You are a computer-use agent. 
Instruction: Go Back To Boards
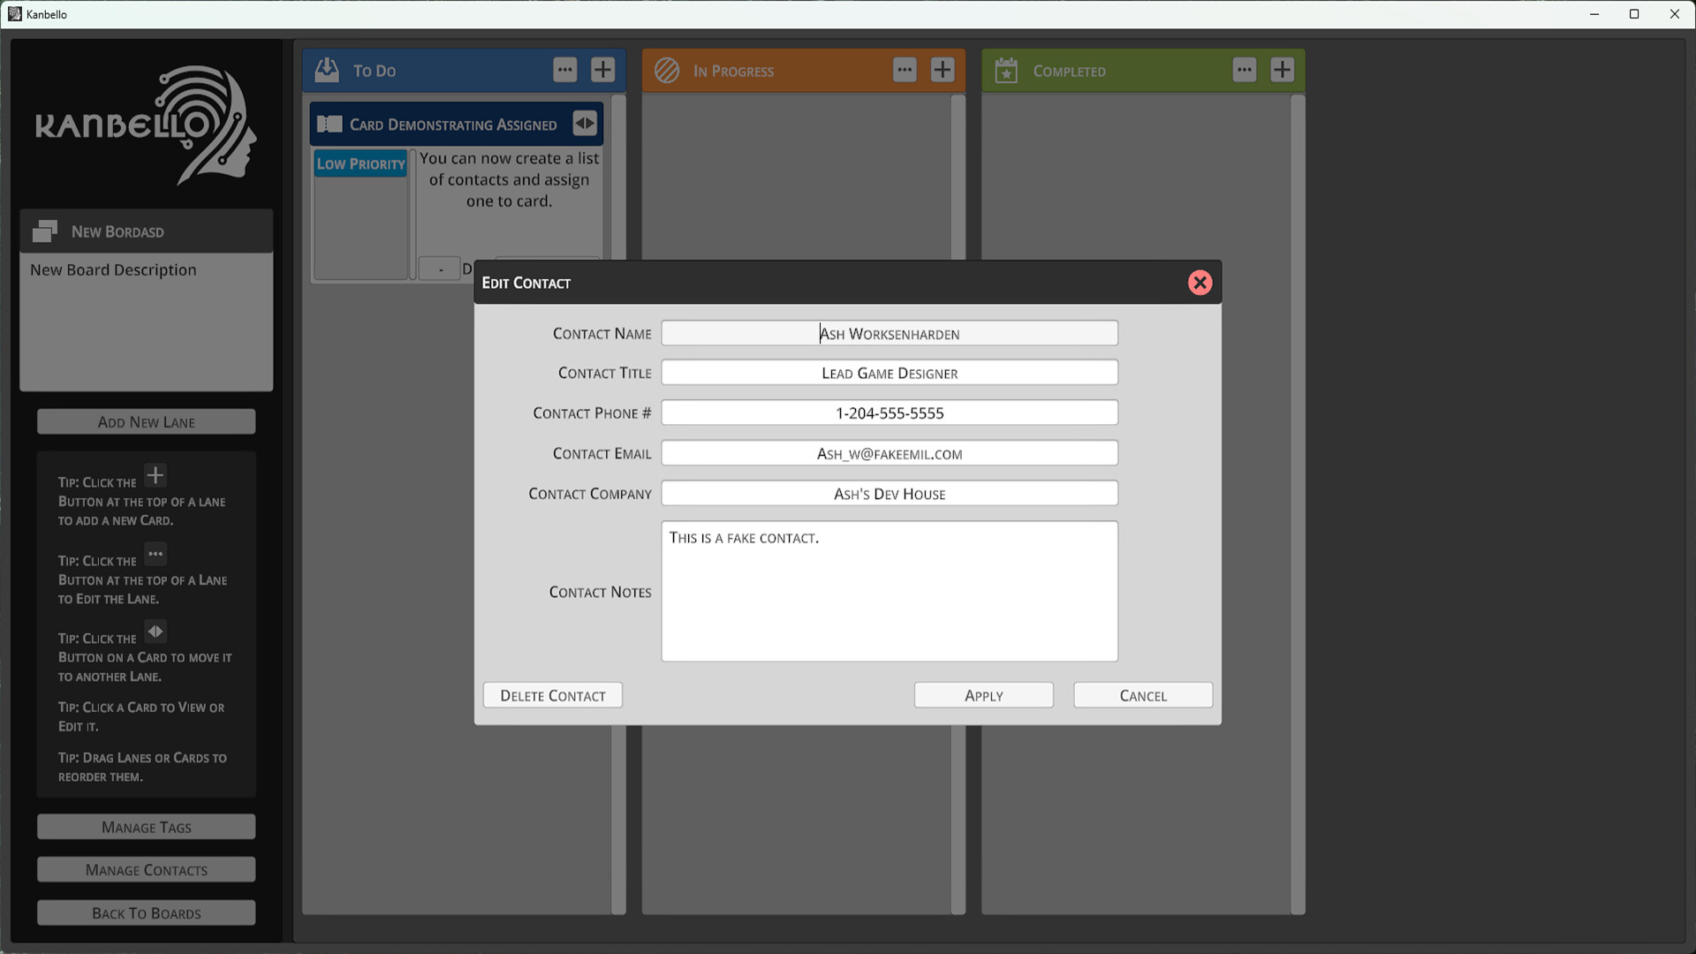(146, 912)
